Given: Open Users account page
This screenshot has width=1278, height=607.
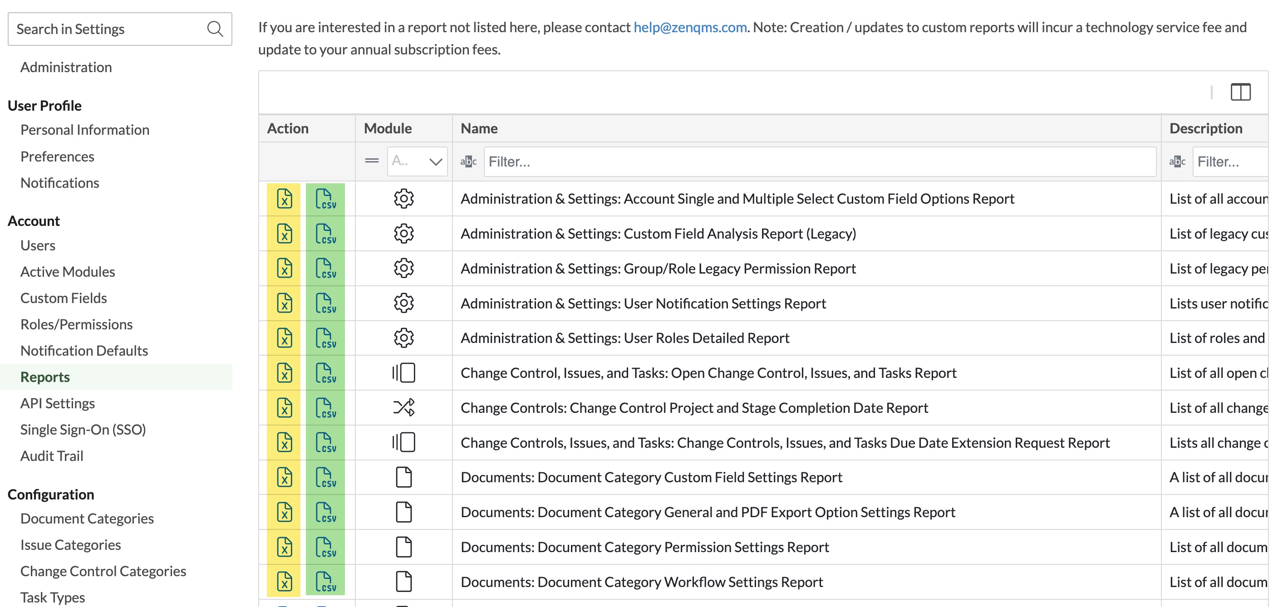Looking at the screenshot, I should point(38,245).
